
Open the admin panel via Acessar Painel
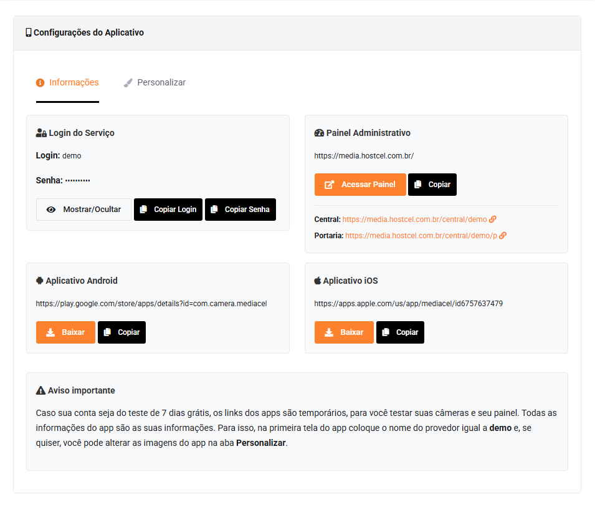[x=360, y=185]
